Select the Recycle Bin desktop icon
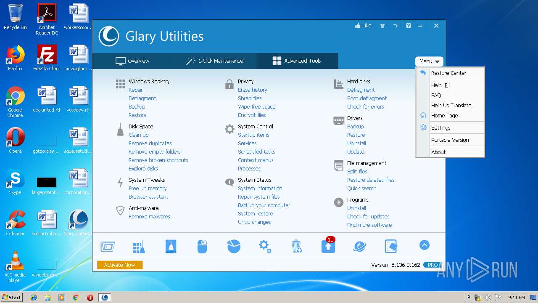538x303 pixels. [15, 17]
